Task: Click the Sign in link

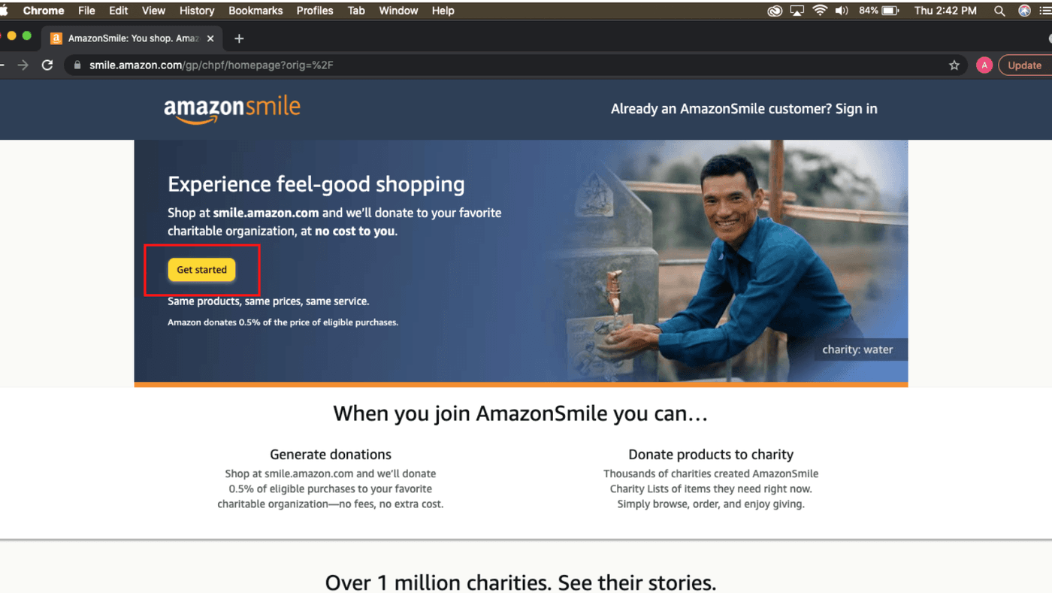Action: 856,109
